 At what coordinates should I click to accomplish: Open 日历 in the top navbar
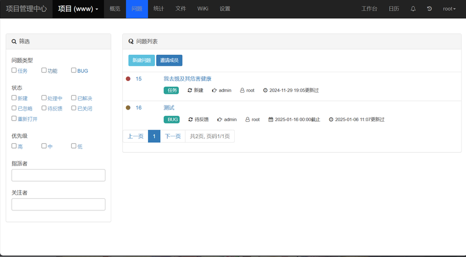(x=394, y=9)
